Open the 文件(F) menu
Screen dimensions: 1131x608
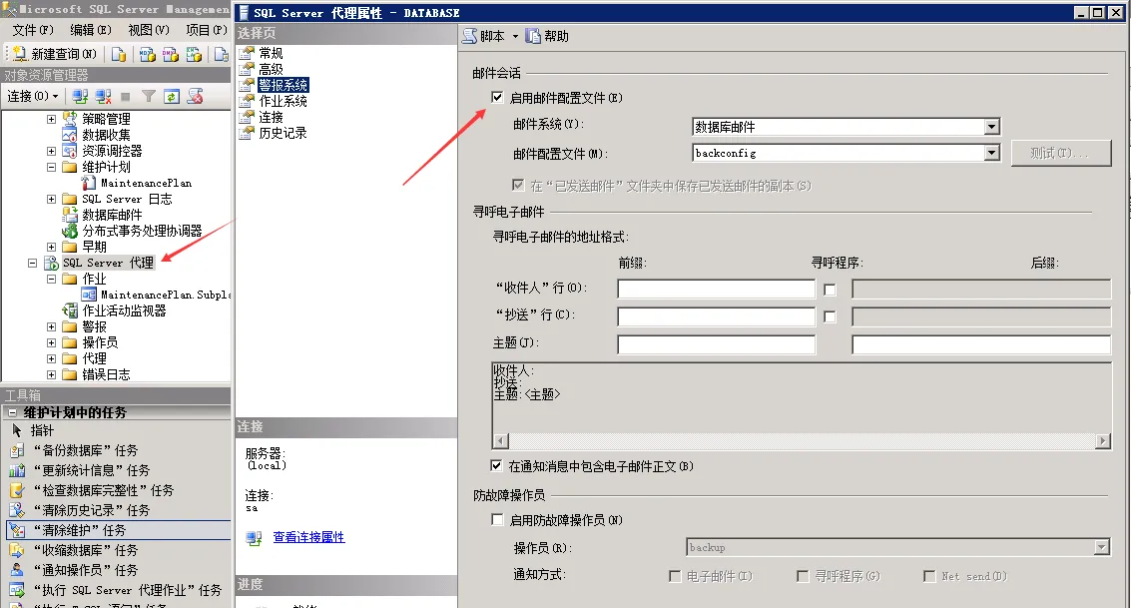(33, 30)
